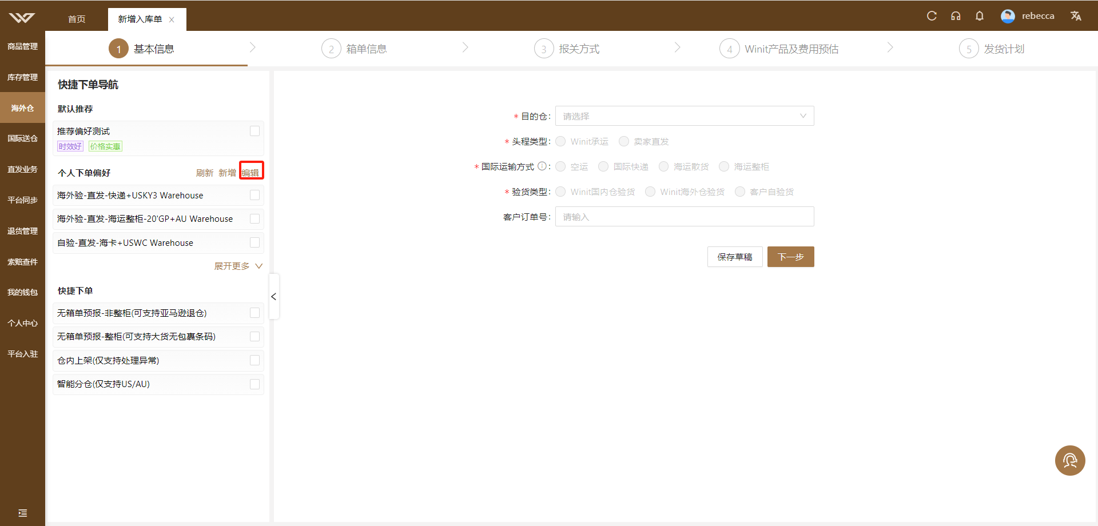Open floating customer service chat icon

pyautogui.click(x=1070, y=460)
